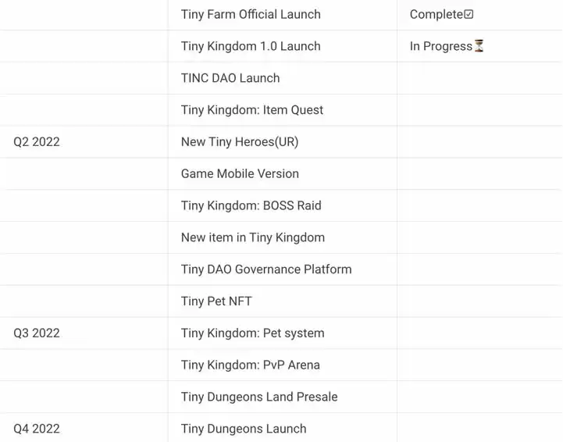The width and height of the screenshot is (563, 442).
Task: Click the Tiny Kingdom 1.0 Launch entry
Action: tap(251, 46)
